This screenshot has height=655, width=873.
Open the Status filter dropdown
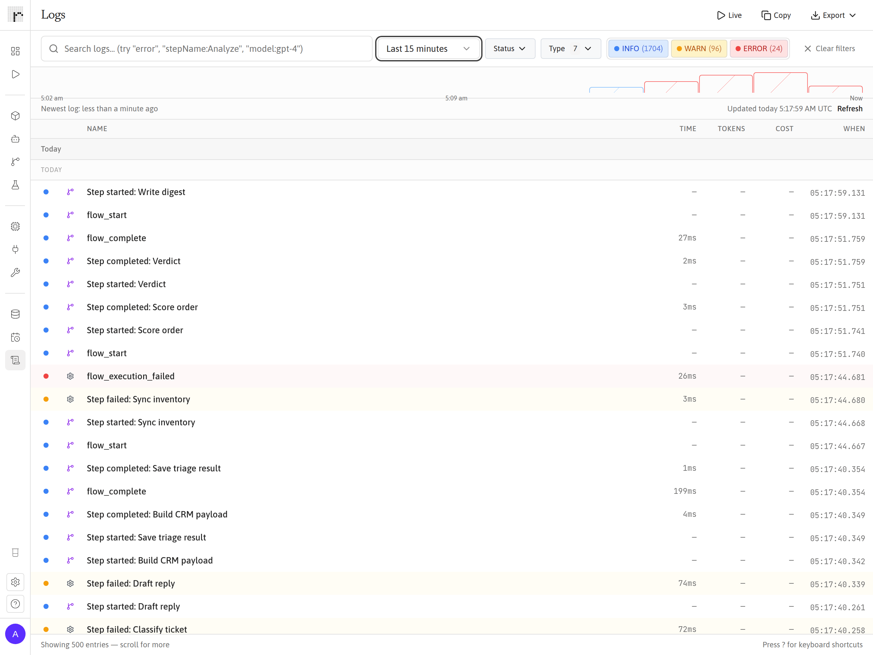pyautogui.click(x=510, y=49)
